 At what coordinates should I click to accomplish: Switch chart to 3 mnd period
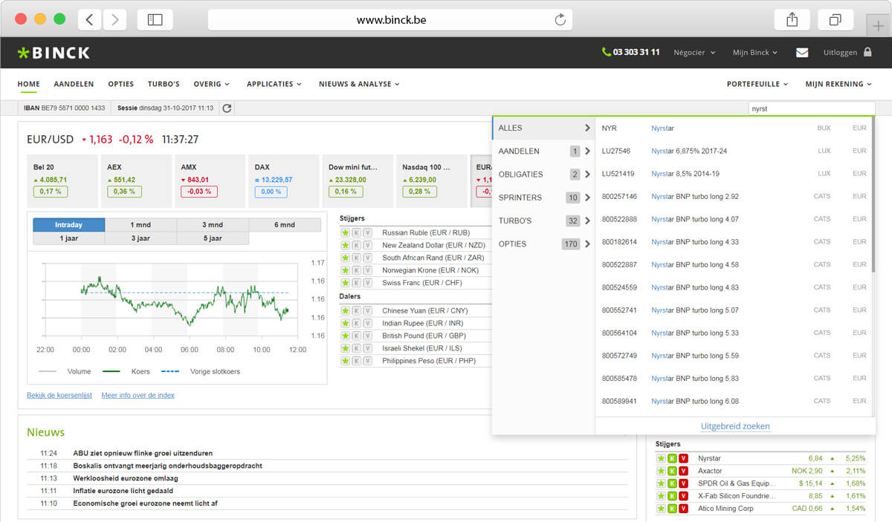point(213,225)
